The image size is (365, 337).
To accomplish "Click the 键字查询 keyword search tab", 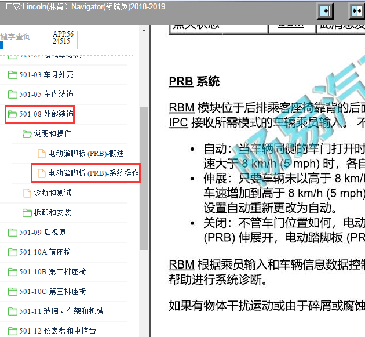I will point(15,37).
